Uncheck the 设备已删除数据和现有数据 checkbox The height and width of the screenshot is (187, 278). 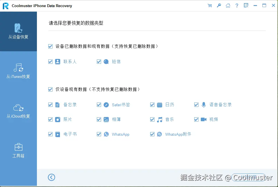[x=50, y=46]
